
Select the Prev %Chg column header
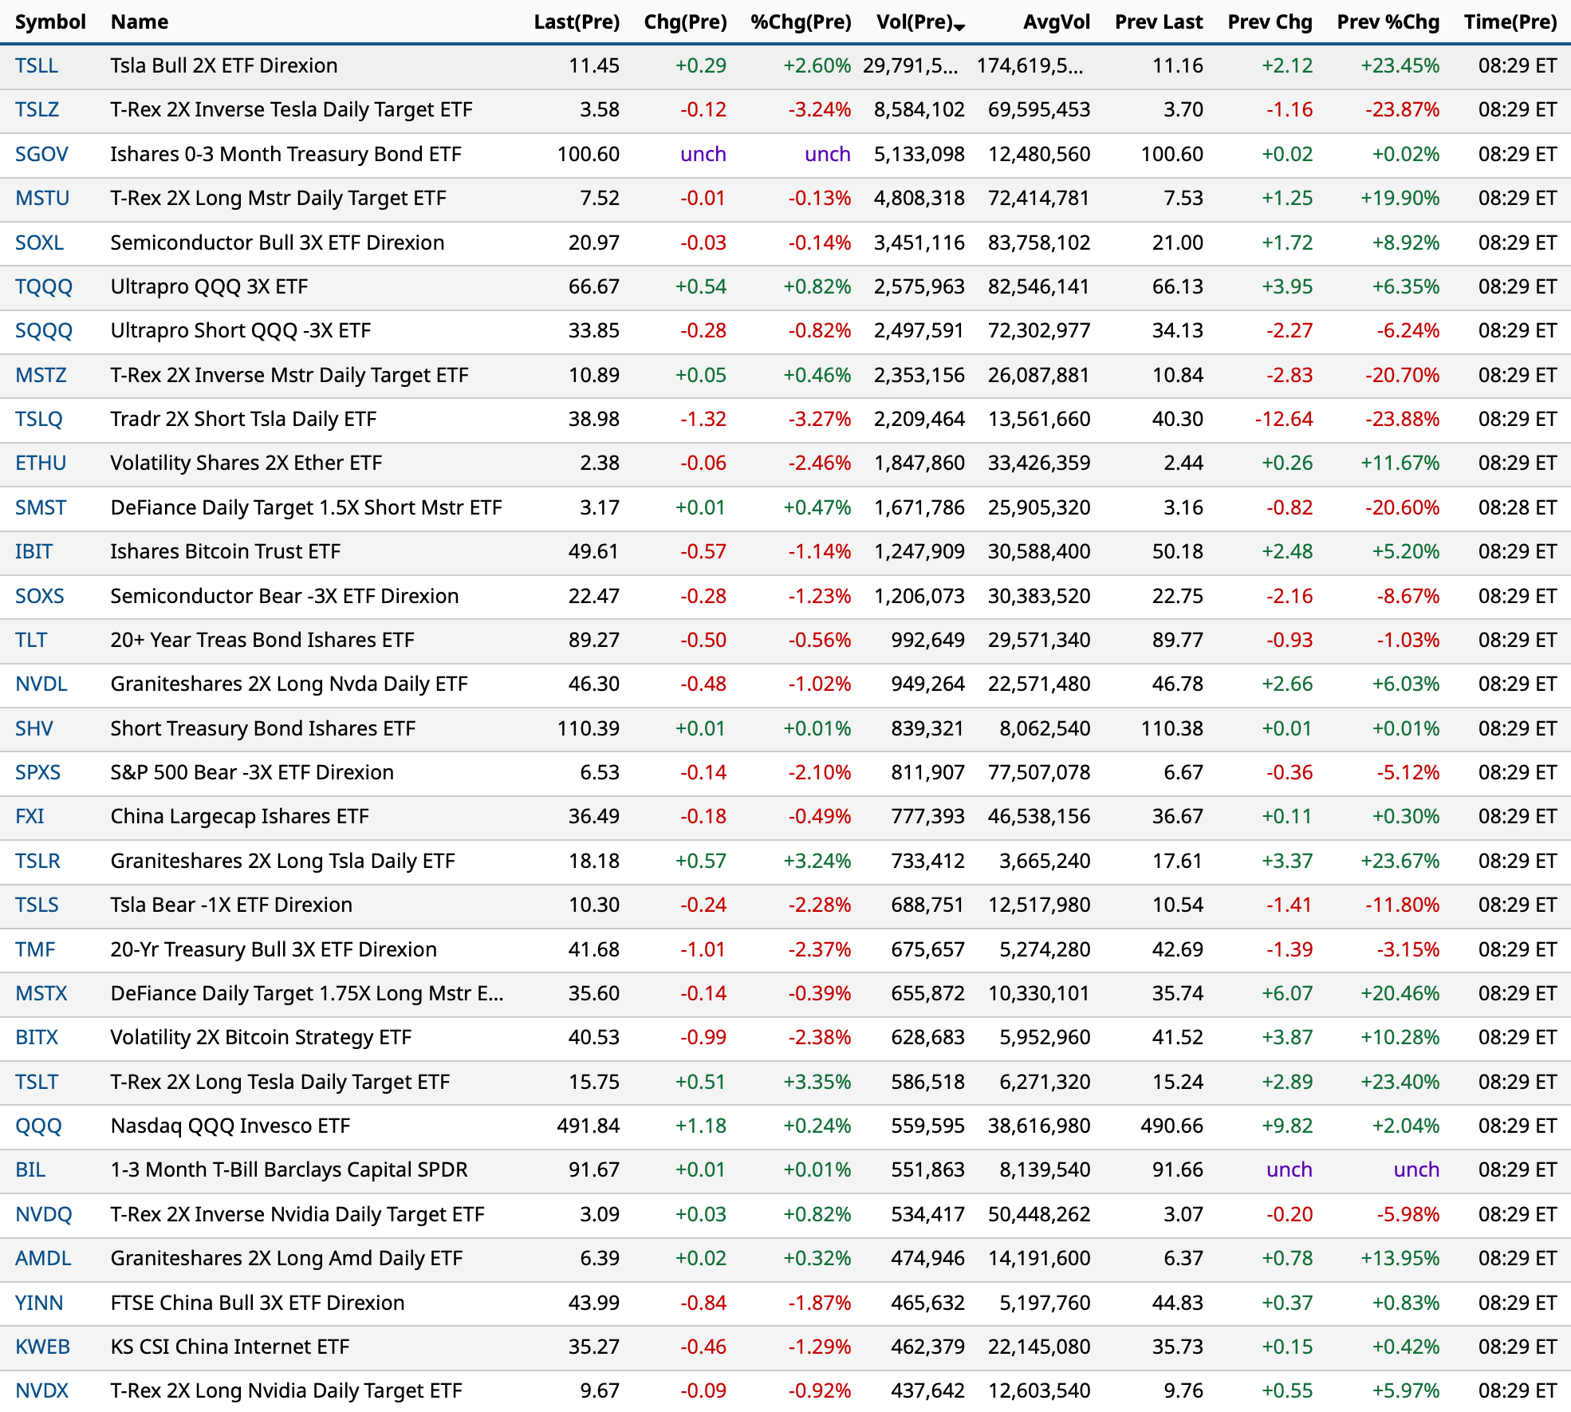point(1388,22)
